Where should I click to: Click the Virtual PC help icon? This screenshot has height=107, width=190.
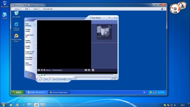point(162,9)
